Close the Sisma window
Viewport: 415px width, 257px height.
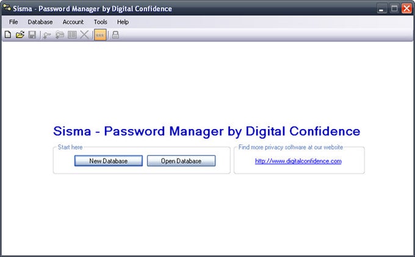407,9
